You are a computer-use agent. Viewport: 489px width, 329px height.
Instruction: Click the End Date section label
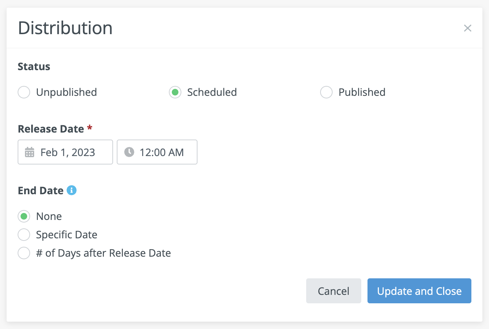tap(41, 191)
